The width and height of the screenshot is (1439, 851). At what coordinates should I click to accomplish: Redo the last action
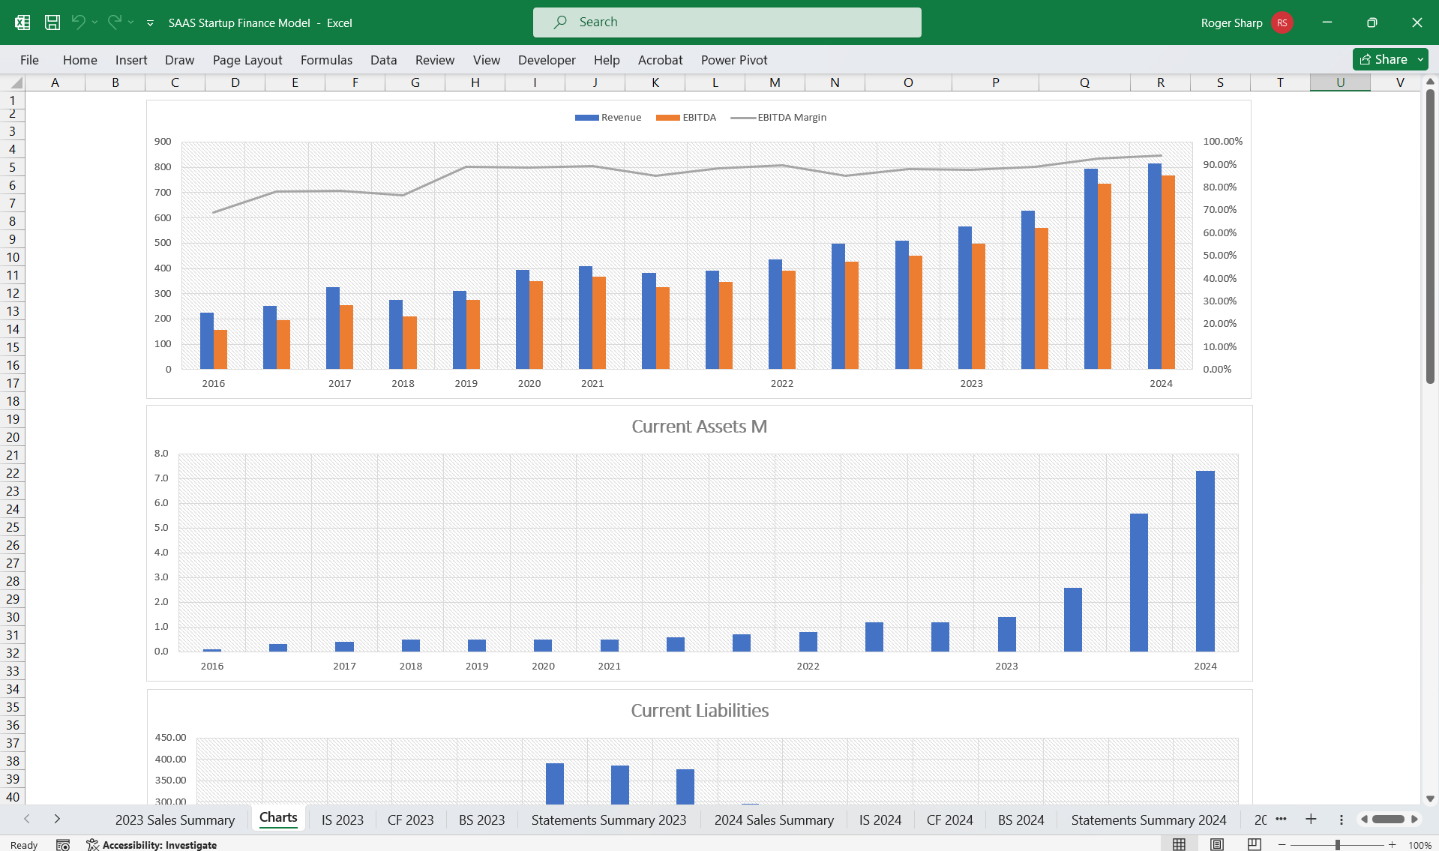click(x=114, y=22)
